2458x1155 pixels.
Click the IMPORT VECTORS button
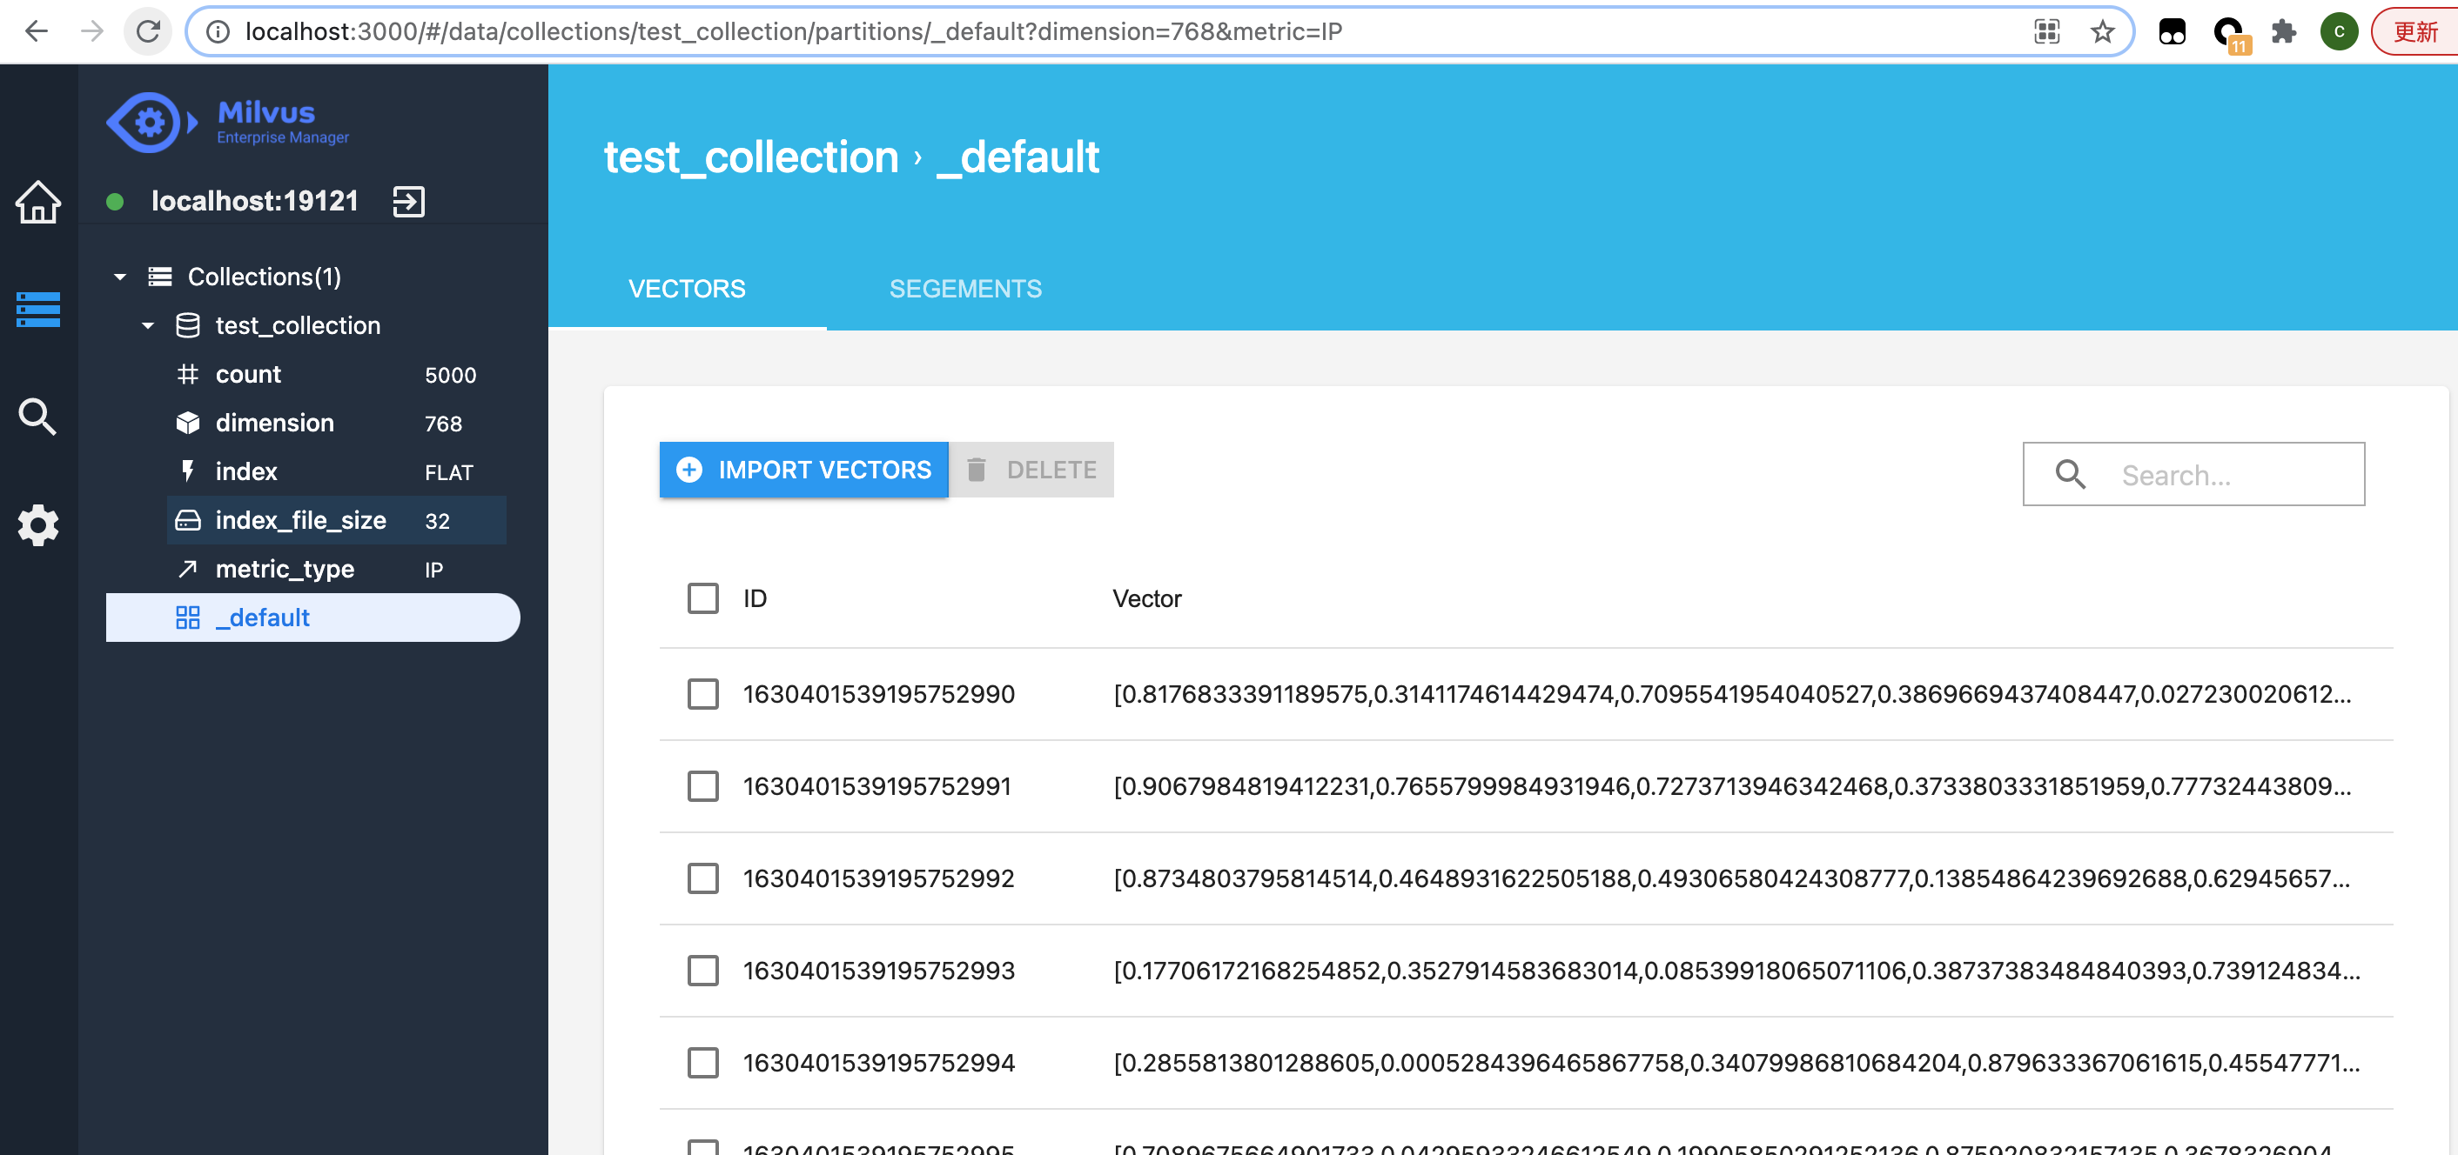803,470
